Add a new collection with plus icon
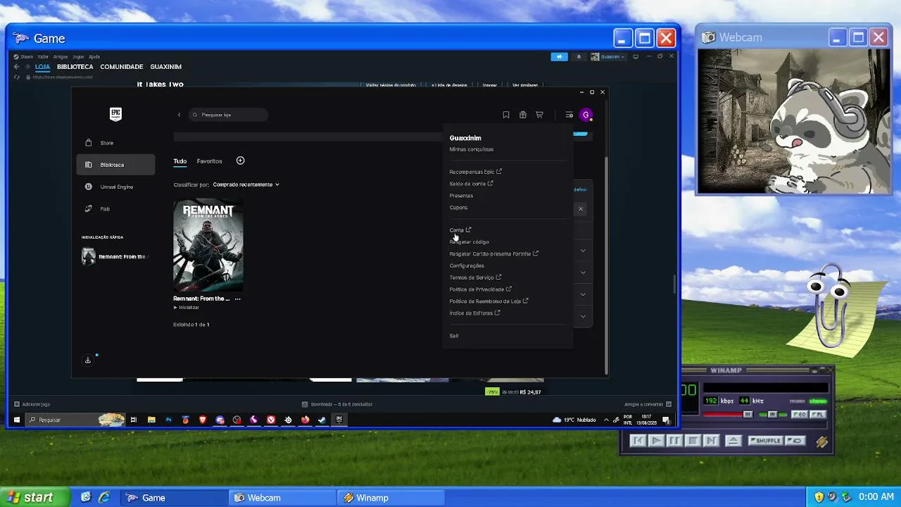Viewport: 901px width, 507px height. 240,161
